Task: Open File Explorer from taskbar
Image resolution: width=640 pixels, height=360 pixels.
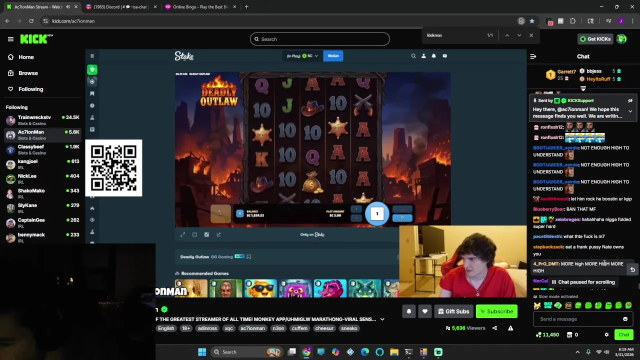Action: (x=394, y=352)
